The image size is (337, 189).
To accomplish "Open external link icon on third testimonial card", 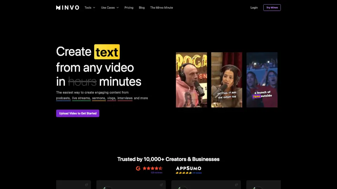I will (x=236, y=185).
